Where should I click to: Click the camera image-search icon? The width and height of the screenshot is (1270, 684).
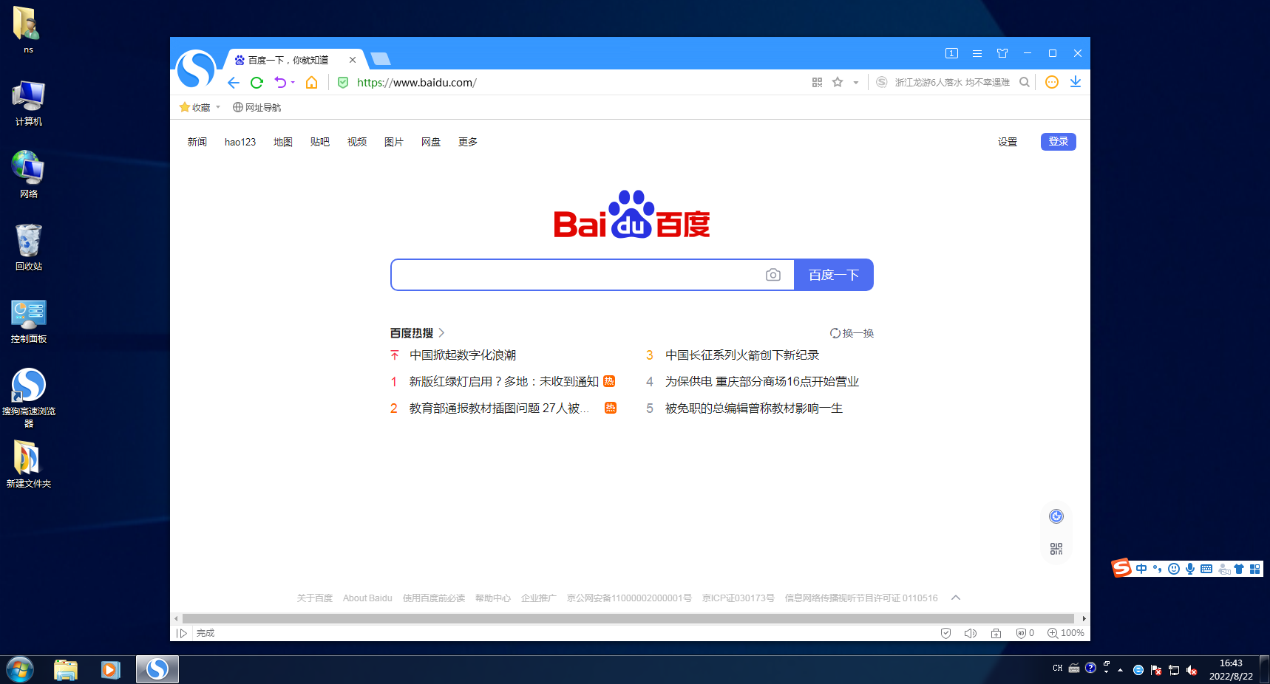[773, 275]
